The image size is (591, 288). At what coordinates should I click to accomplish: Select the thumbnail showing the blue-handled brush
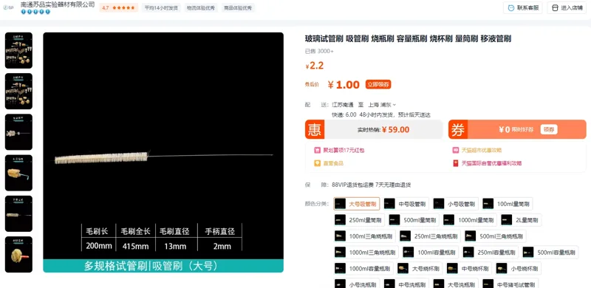18,173
